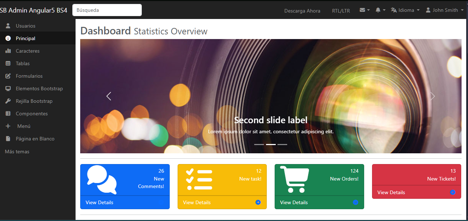This screenshot has height=221, width=468.
Task: Click arrow circle on New Orders card footer
Action: pyautogui.click(x=356, y=202)
